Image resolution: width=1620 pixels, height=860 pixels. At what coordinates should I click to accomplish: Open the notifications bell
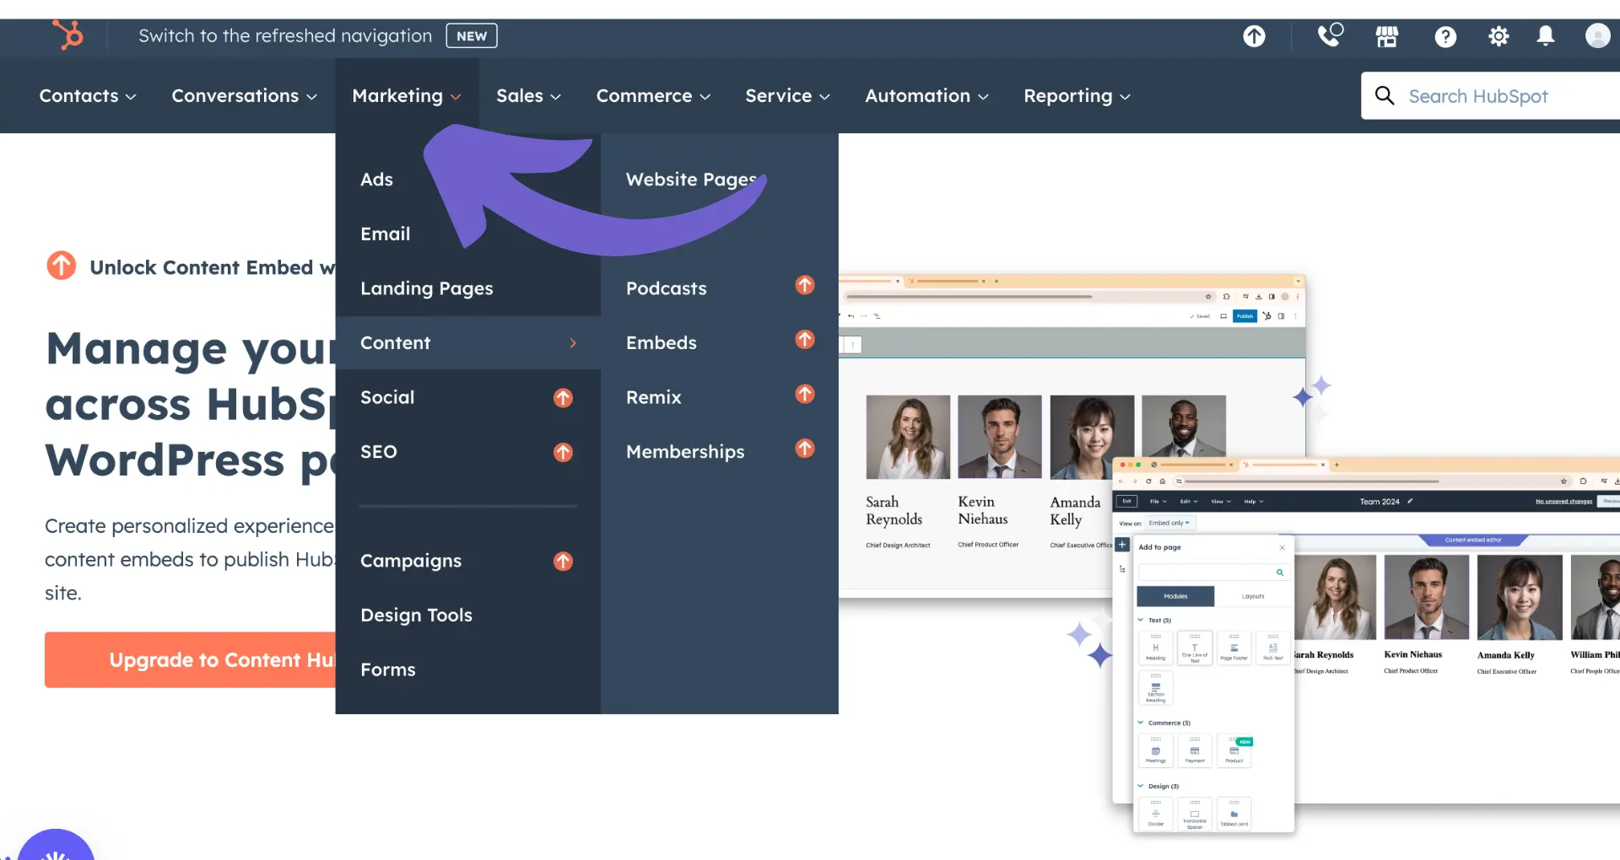pos(1546,35)
